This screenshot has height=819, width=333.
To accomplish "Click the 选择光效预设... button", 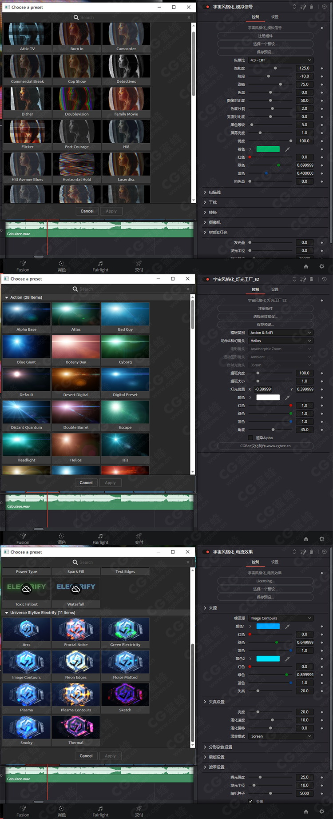I will (265, 317).
